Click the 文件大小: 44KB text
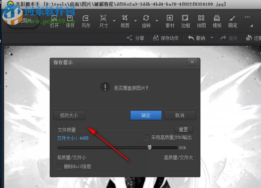This screenshot has width=261, height=188. click(x=73, y=138)
